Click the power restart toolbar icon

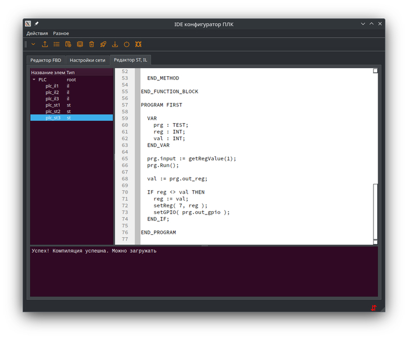click(x=126, y=44)
